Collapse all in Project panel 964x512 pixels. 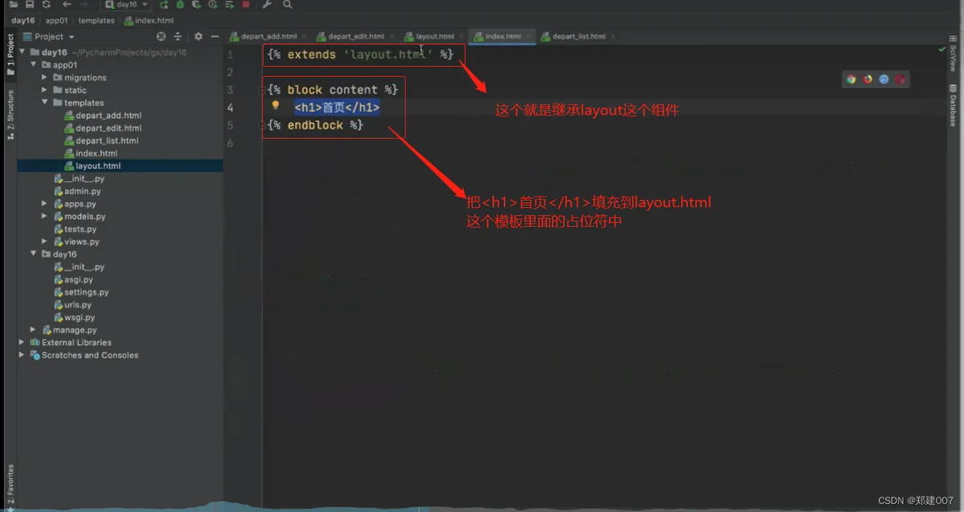click(x=178, y=36)
